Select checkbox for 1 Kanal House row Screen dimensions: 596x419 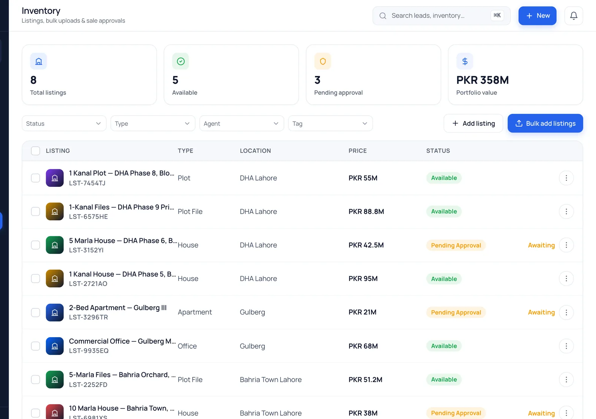point(35,278)
